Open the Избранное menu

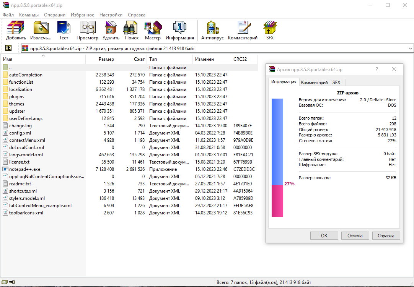(82, 15)
